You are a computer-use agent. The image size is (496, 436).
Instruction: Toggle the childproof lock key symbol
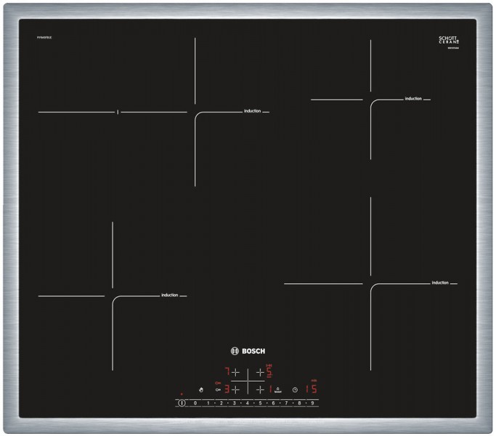pos(218,389)
